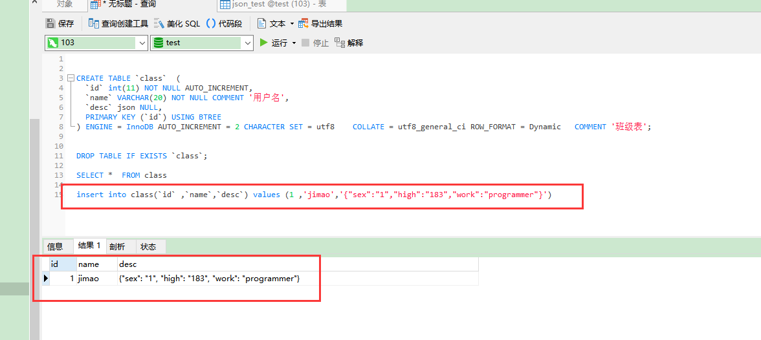Select the desc JSON cell in results
The height and width of the screenshot is (340, 761).
(x=298, y=279)
